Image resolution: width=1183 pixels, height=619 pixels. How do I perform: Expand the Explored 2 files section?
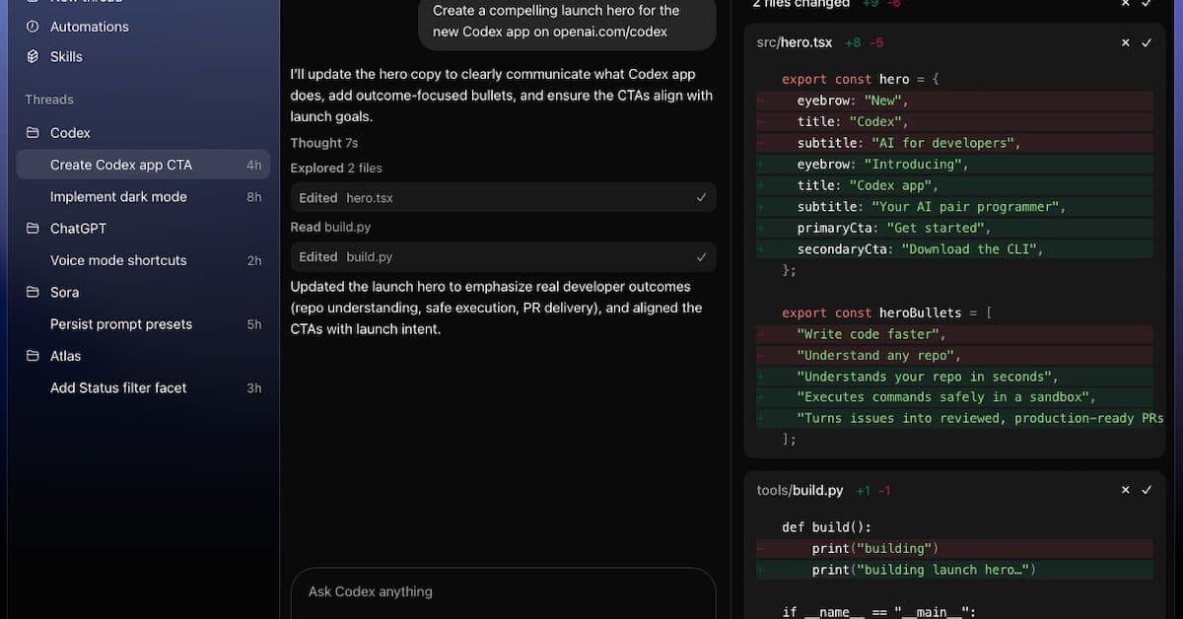point(336,168)
